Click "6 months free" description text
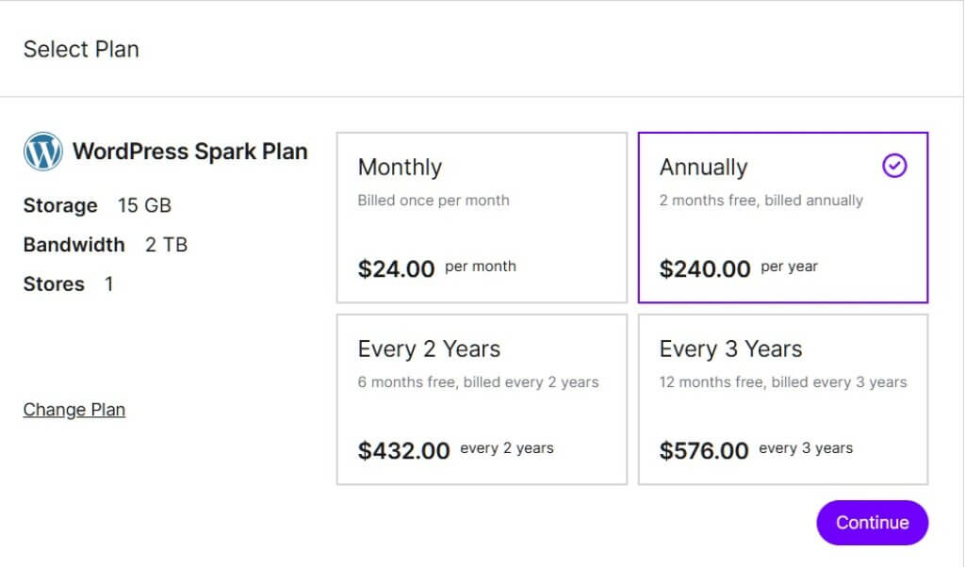This screenshot has height=567, width=965. point(407,381)
